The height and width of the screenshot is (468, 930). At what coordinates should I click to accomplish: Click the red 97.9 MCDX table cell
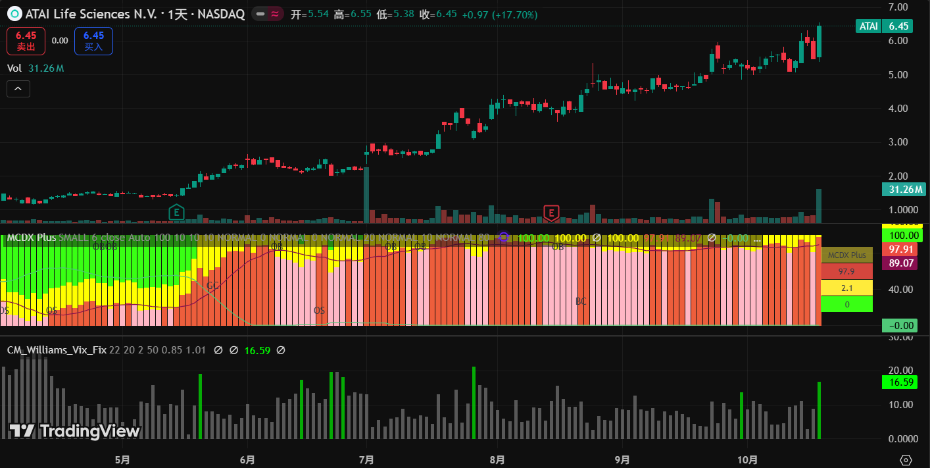click(x=846, y=272)
